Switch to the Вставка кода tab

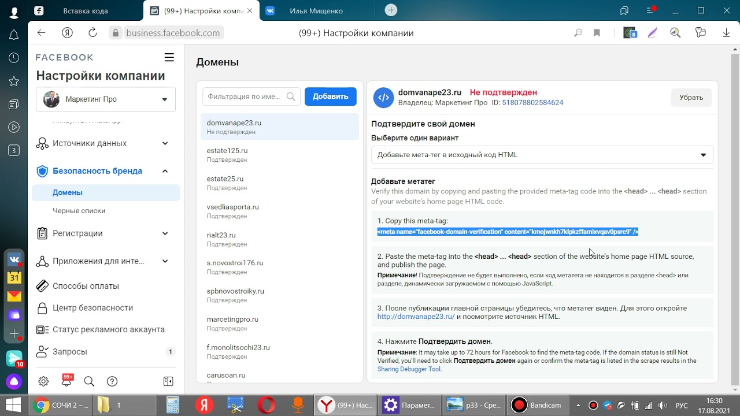tap(85, 10)
